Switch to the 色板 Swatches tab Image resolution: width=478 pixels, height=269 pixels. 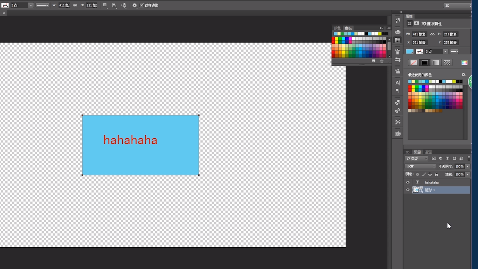pyautogui.click(x=348, y=28)
